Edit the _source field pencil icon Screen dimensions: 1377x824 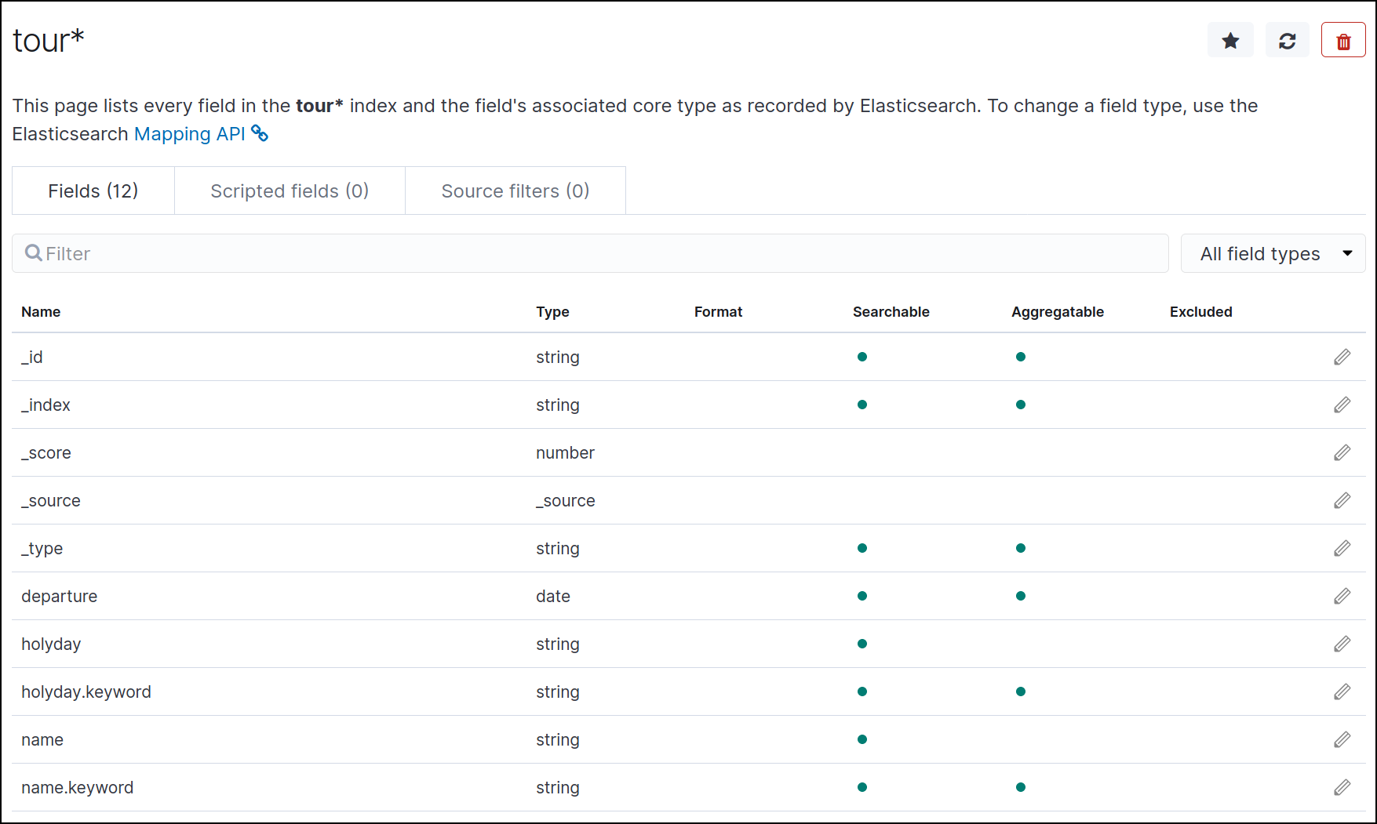[x=1342, y=501]
